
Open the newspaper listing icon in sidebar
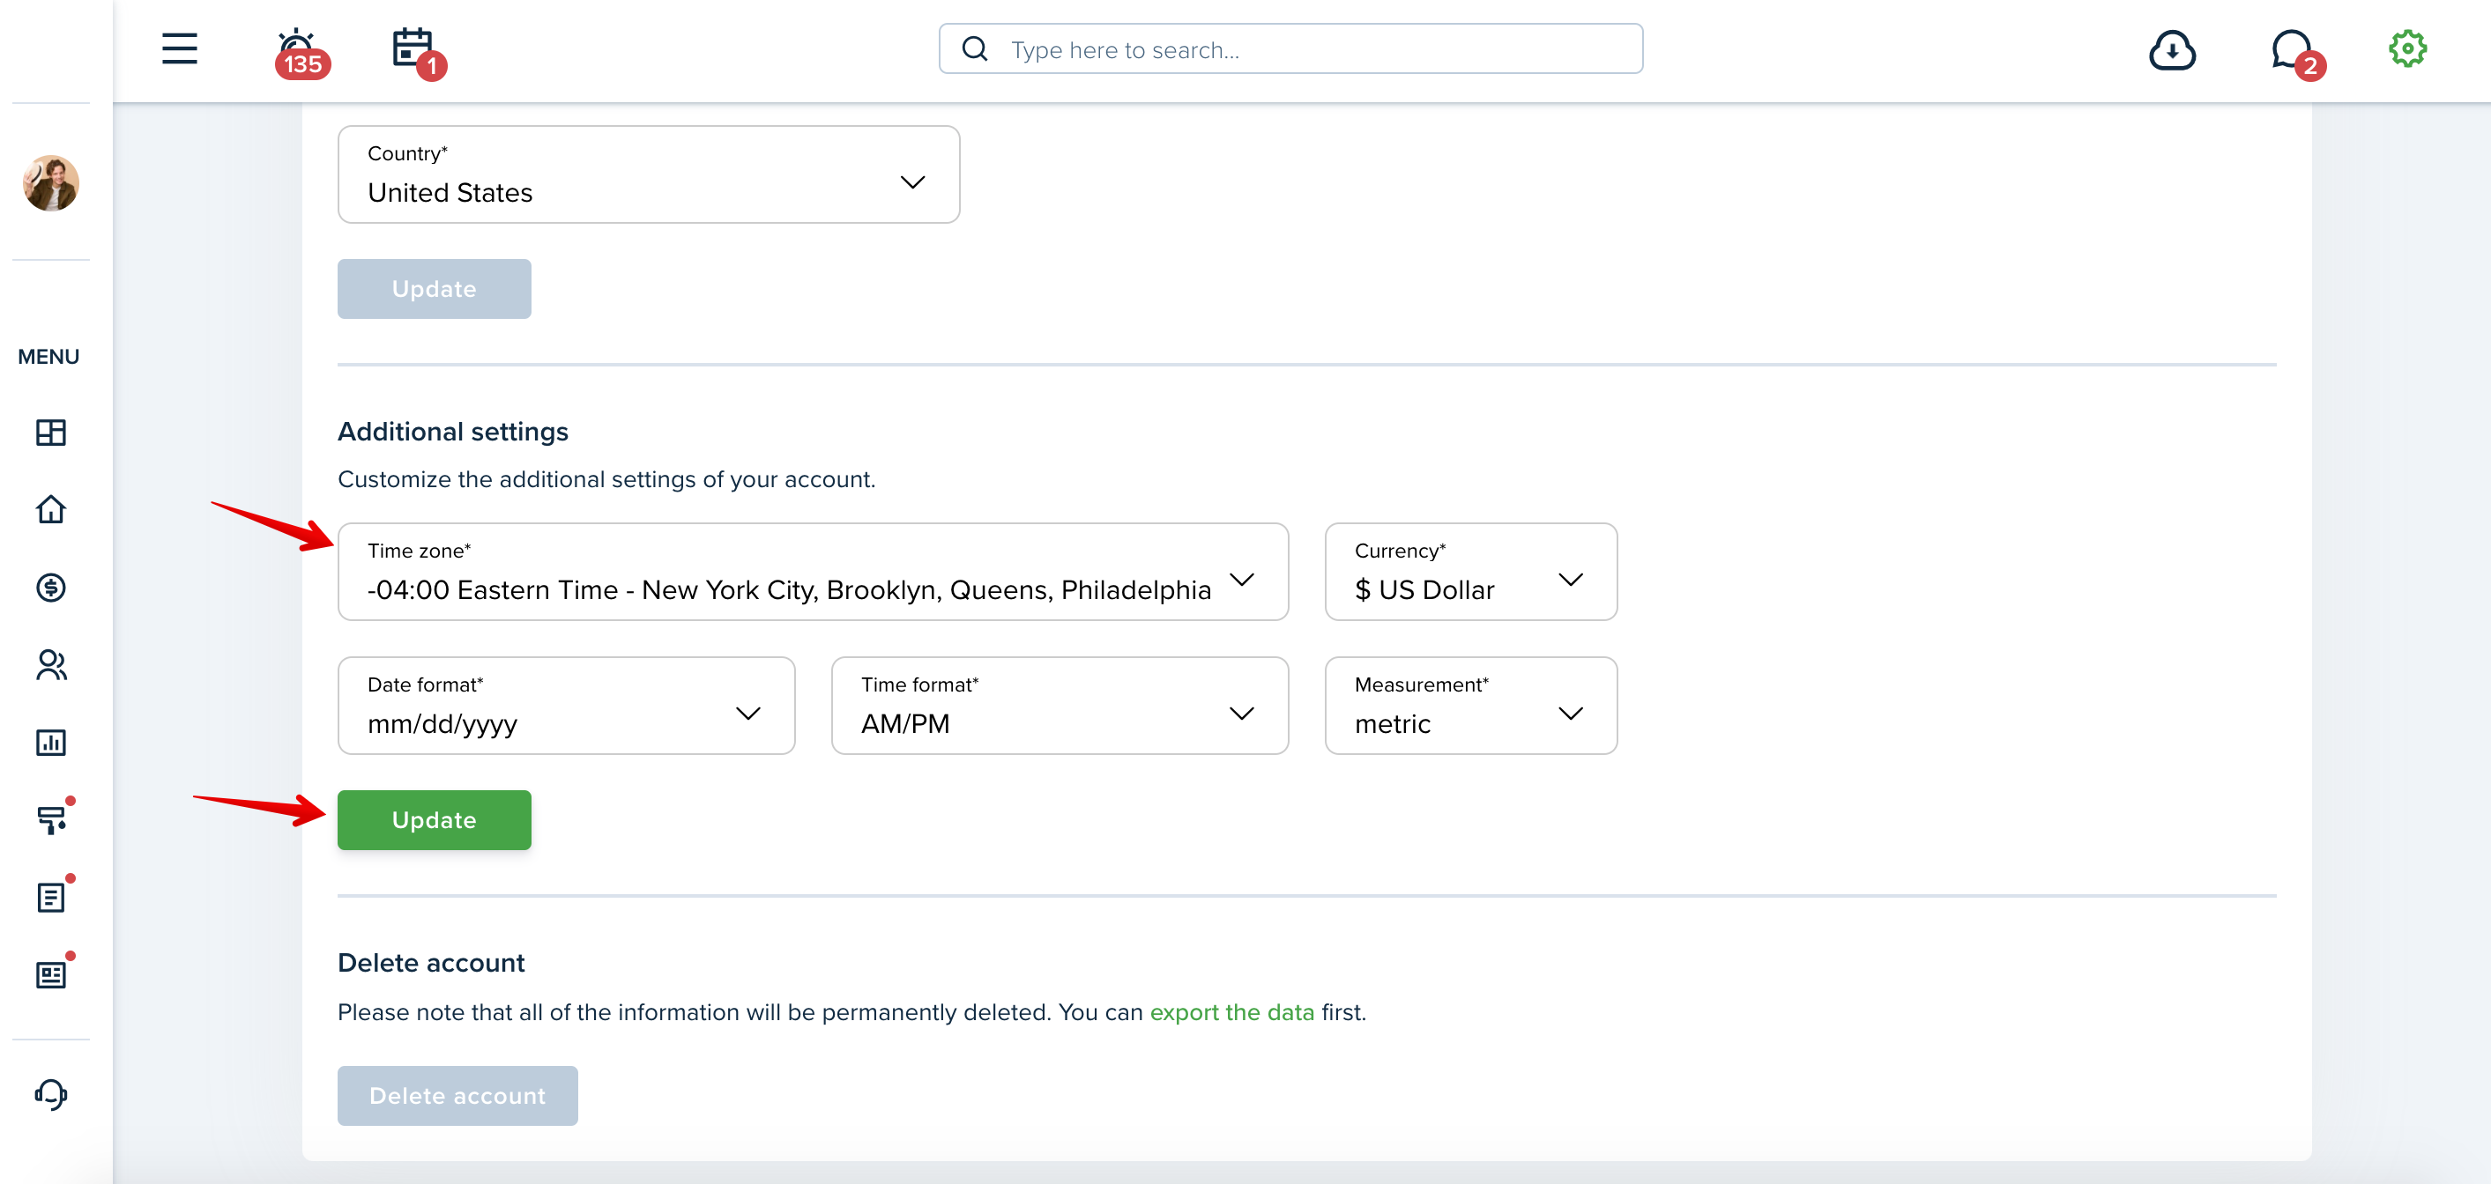(52, 973)
